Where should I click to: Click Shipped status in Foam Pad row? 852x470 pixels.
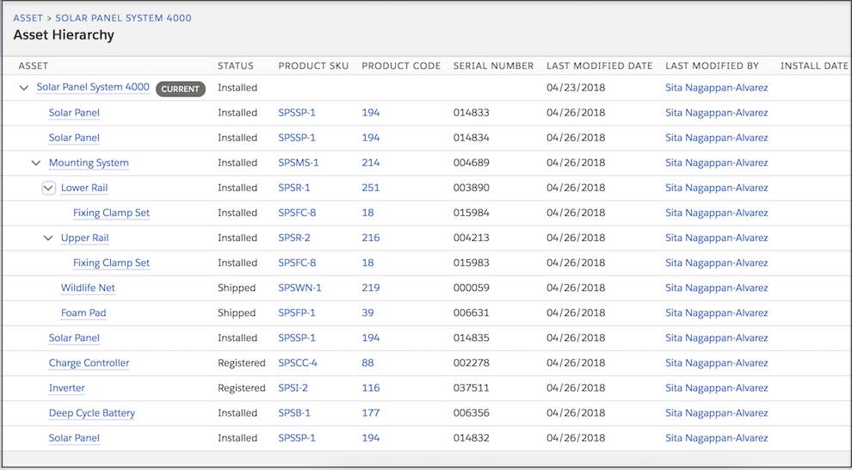click(237, 312)
